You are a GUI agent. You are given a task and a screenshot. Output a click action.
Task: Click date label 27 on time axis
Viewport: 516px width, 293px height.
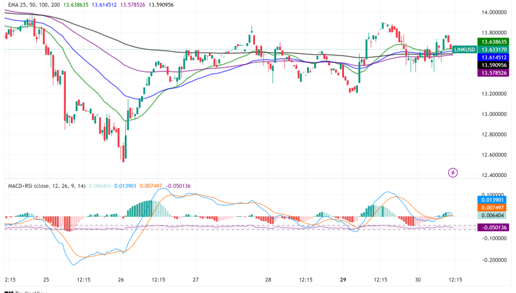[x=196, y=280]
